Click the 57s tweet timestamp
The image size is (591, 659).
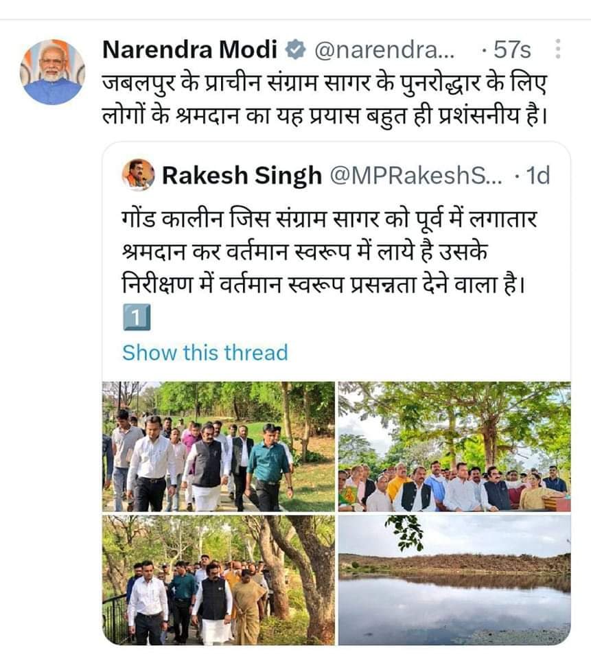tap(511, 50)
